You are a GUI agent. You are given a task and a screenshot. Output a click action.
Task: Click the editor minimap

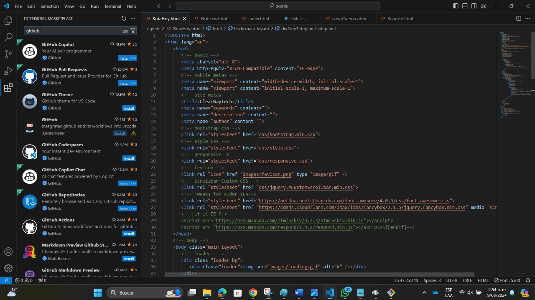click(514, 75)
